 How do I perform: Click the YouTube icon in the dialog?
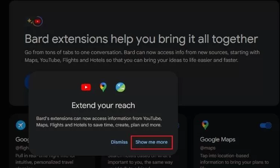click(x=86, y=87)
